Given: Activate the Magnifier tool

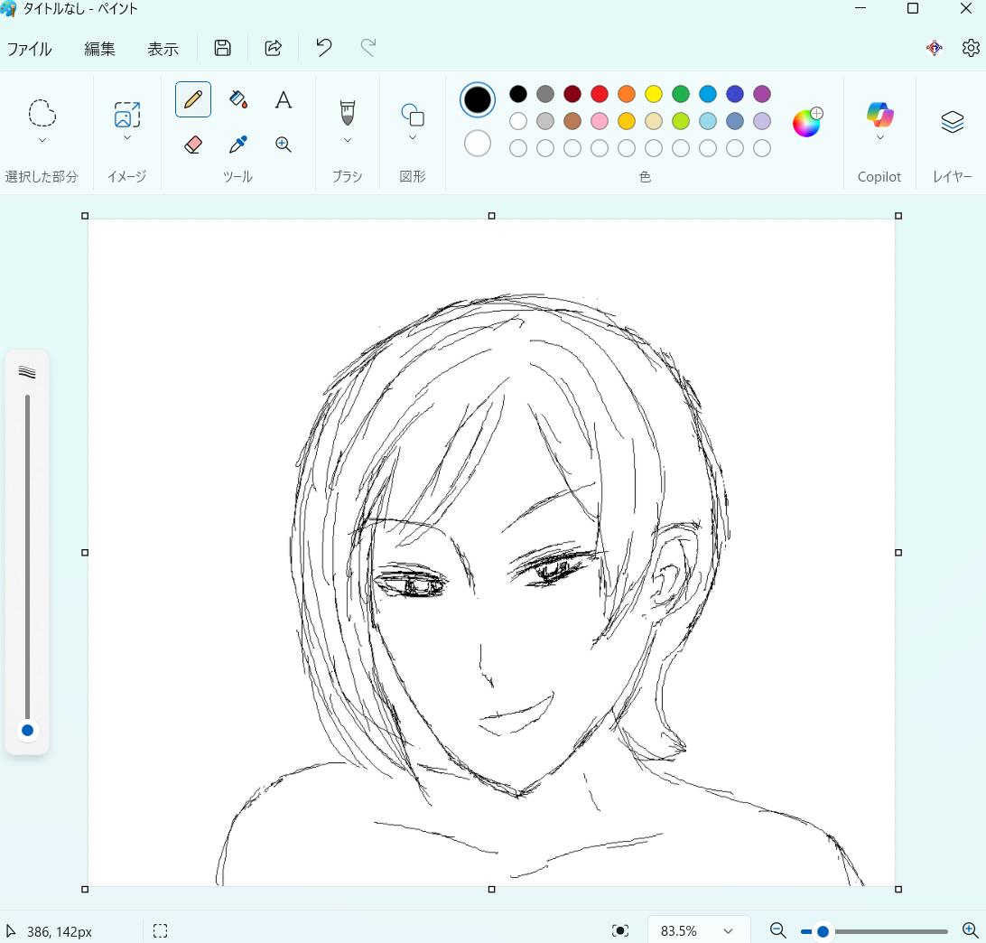Looking at the screenshot, I should click(284, 145).
